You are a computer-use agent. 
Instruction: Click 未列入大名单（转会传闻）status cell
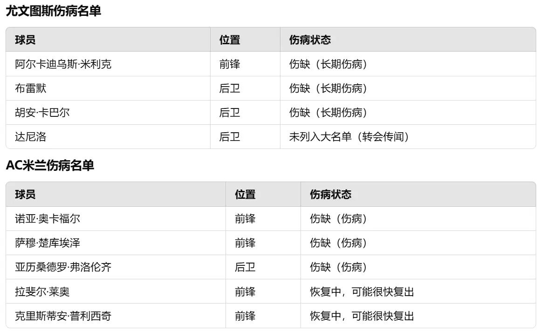click(349, 137)
